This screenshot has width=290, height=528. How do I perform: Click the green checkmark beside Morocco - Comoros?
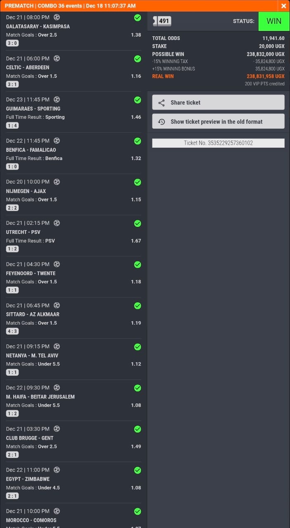click(x=138, y=511)
